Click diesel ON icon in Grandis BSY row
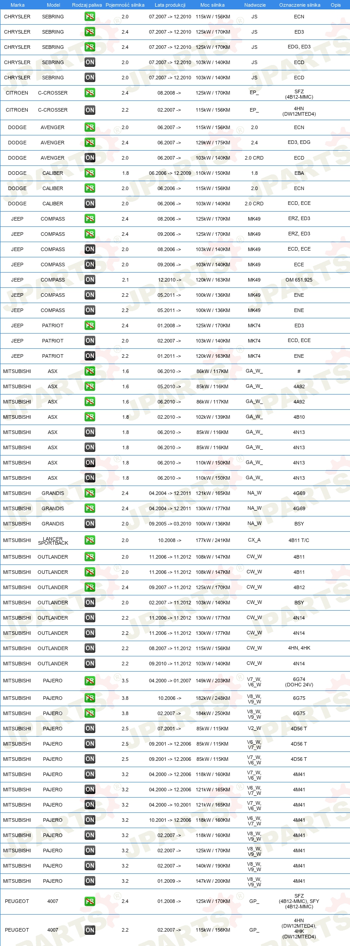The height and width of the screenshot is (946, 350). click(90, 524)
